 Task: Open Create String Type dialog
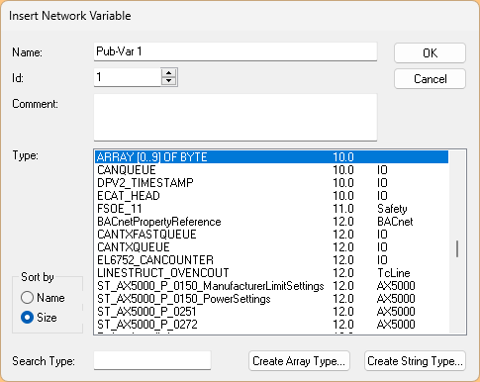[x=415, y=361]
